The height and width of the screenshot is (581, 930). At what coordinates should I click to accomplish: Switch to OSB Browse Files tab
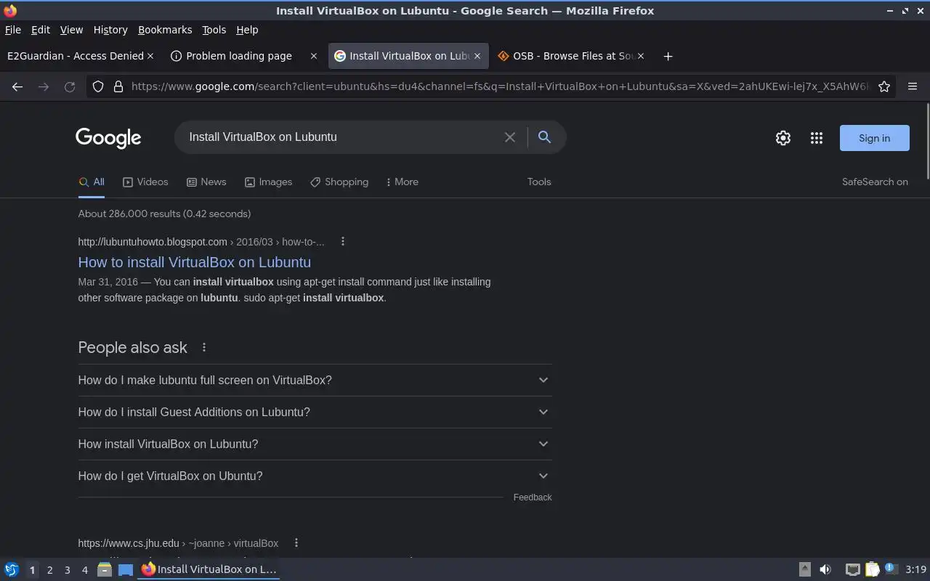567,56
